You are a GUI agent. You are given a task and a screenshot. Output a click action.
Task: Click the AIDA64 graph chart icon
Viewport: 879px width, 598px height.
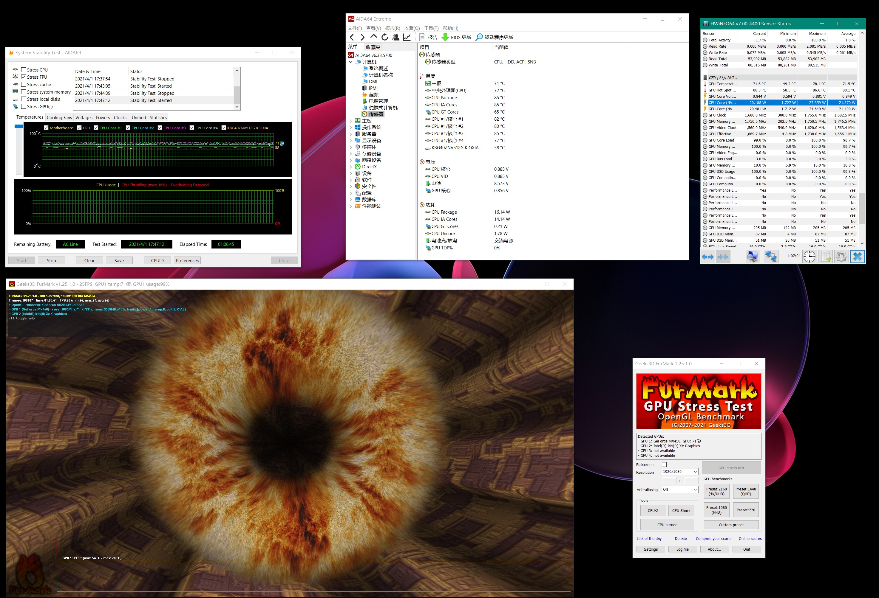tap(407, 37)
